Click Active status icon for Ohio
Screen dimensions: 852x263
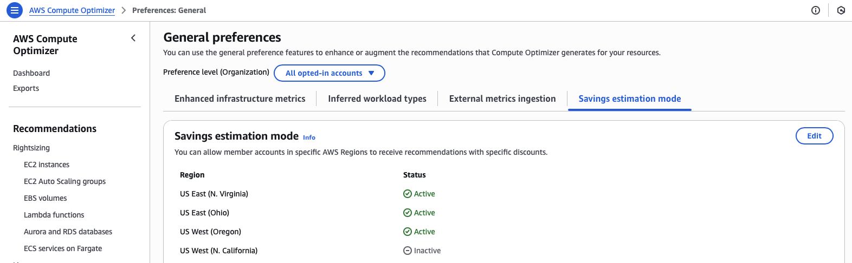tap(408, 213)
